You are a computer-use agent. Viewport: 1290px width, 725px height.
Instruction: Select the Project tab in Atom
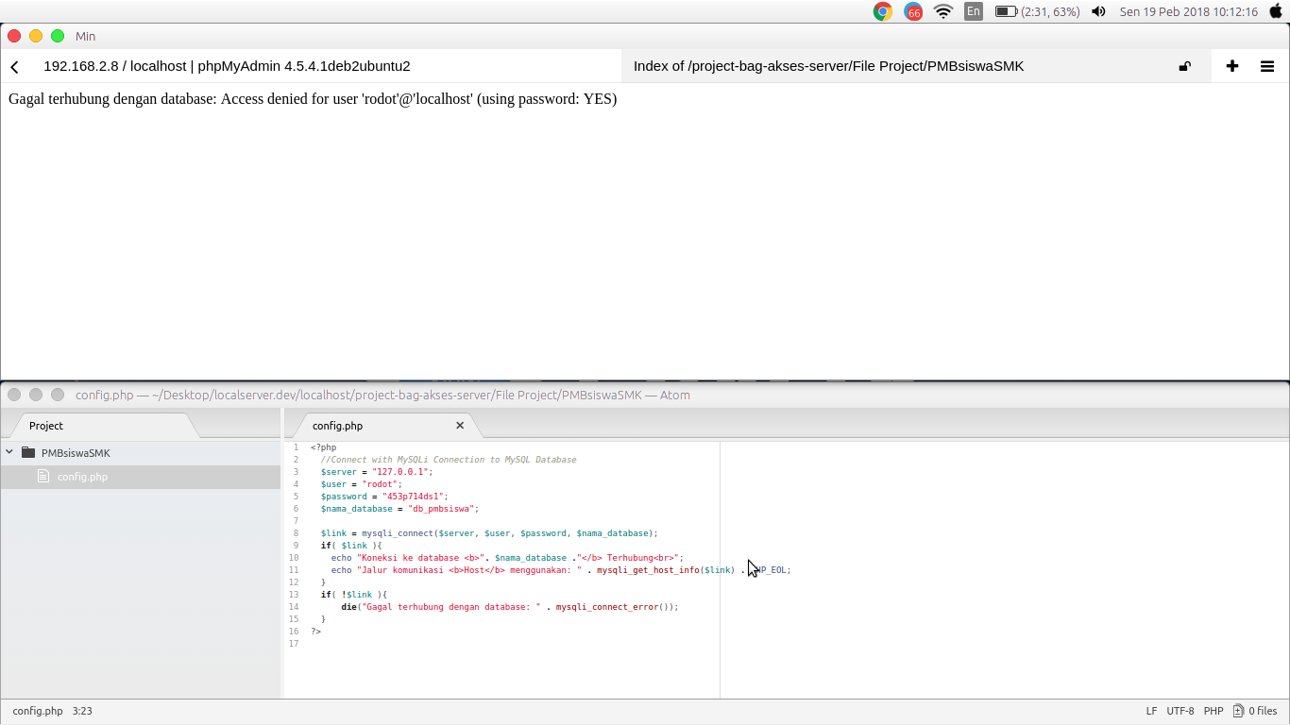46,426
